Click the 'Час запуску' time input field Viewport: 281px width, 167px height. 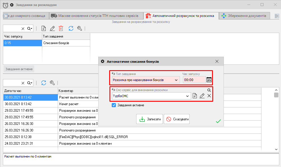194,80
